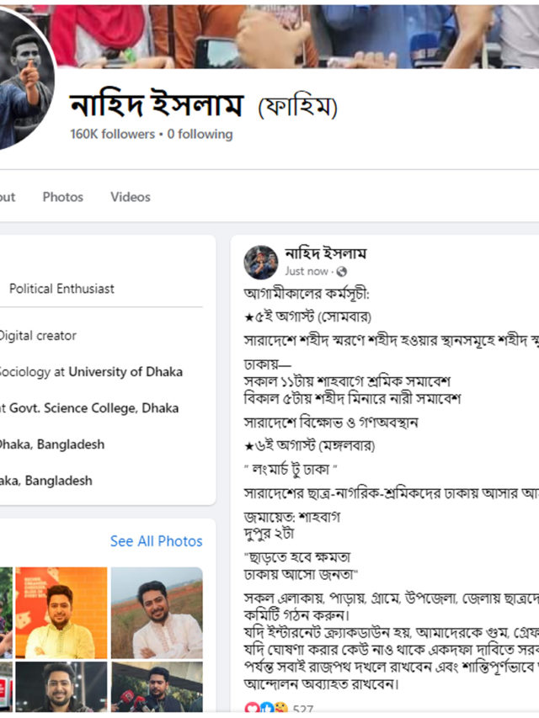Switch to the Photos tab
Viewport: 539px width, 718px height.
coord(63,197)
